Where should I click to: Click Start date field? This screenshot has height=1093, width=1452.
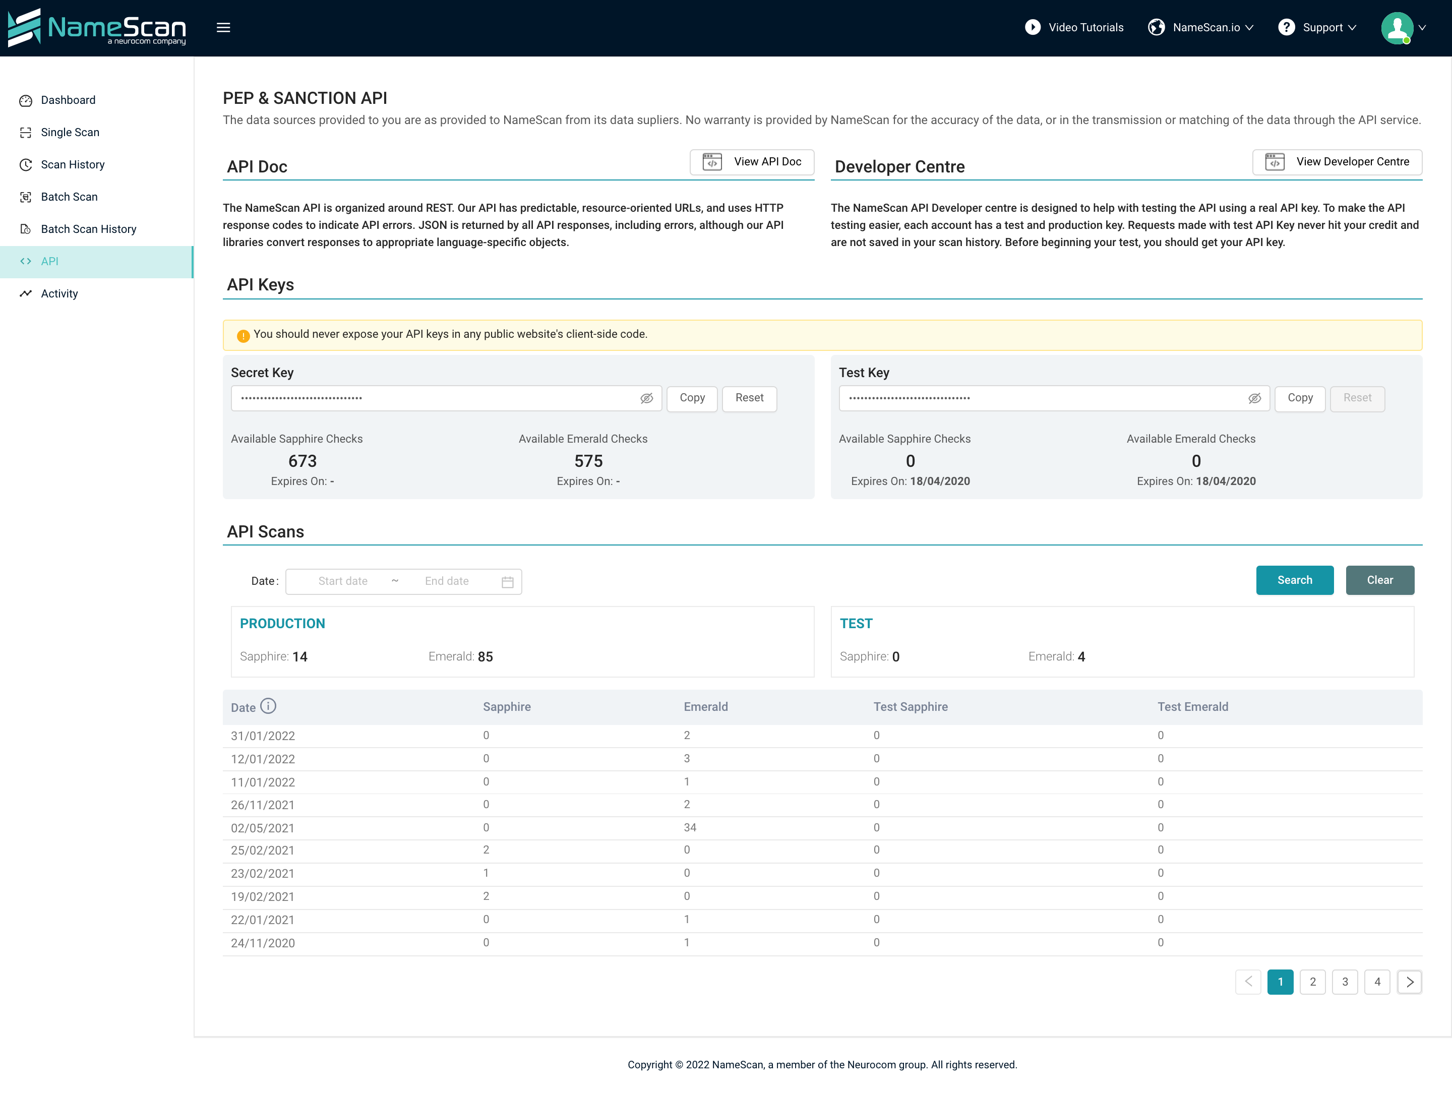(x=343, y=582)
